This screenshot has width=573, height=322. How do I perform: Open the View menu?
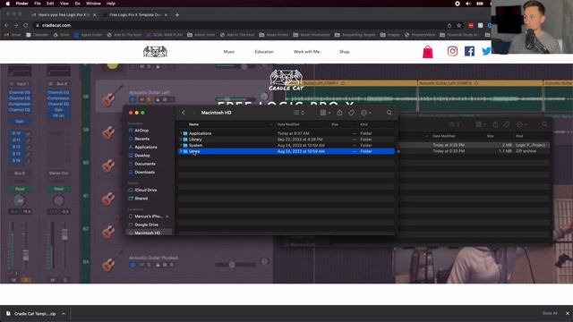pyautogui.click(x=64, y=4)
